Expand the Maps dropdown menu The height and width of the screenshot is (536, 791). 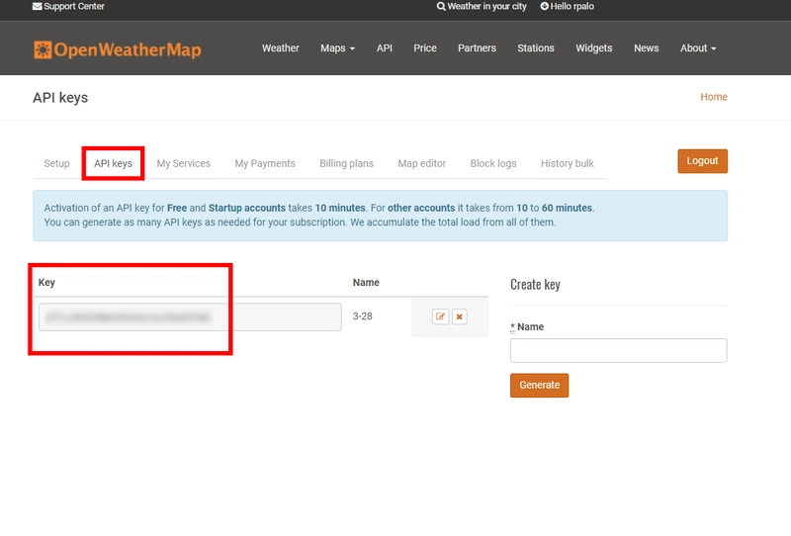[x=337, y=47]
